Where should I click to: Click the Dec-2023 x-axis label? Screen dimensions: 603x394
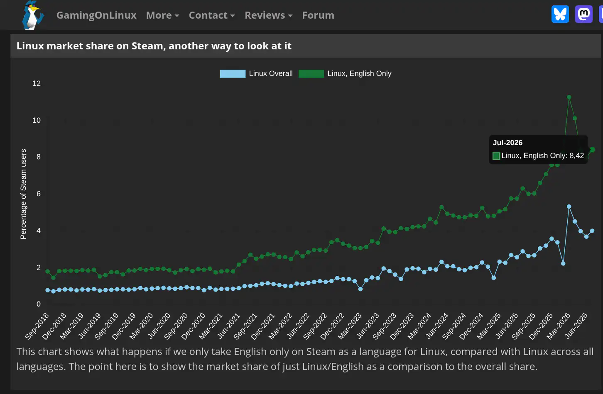point(402,326)
